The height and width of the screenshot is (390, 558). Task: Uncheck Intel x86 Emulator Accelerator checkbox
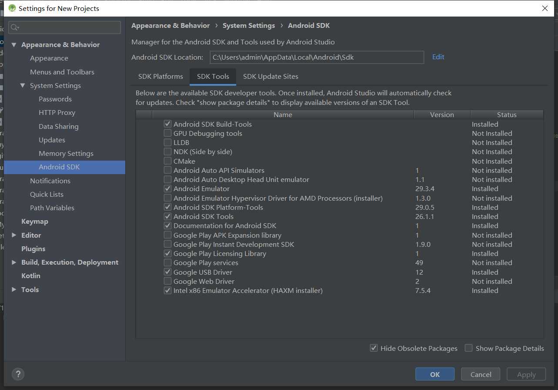tap(167, 290)
